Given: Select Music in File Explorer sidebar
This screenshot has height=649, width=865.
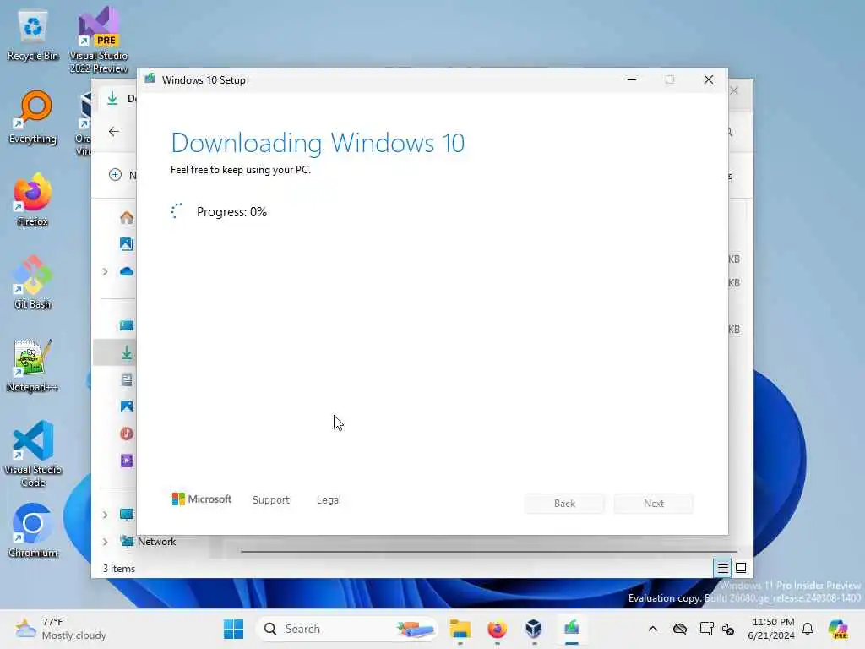Looking at the screenshot, I should [127, 434].
